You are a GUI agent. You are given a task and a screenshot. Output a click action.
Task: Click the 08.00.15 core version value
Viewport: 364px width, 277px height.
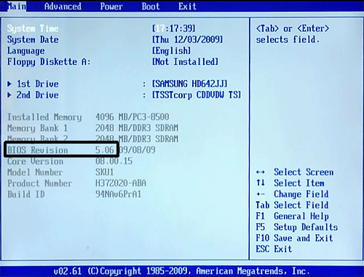[x=114, y=161]
